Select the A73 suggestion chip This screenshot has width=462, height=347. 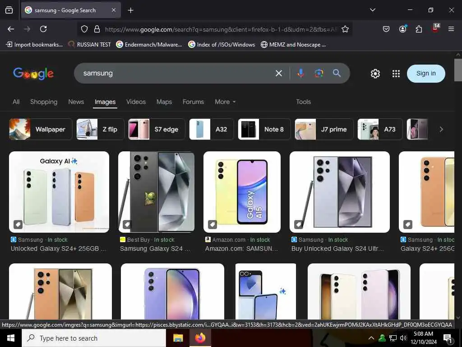point(380,129)
